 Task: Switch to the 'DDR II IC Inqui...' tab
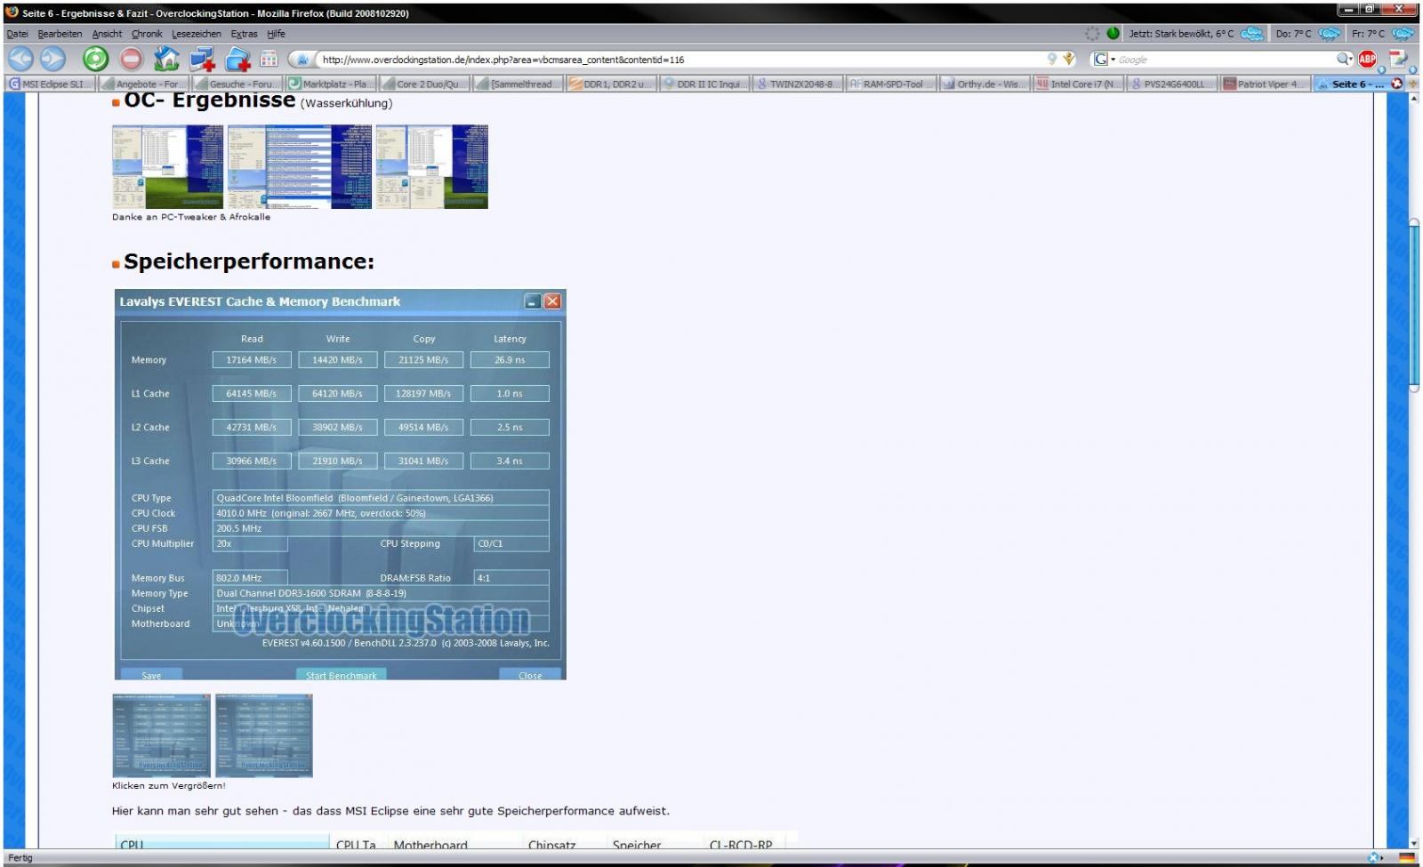tap(706, 84)
